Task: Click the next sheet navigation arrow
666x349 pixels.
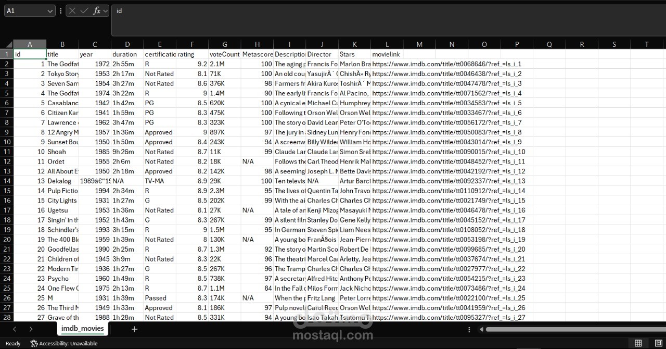Action: point(31,329)
